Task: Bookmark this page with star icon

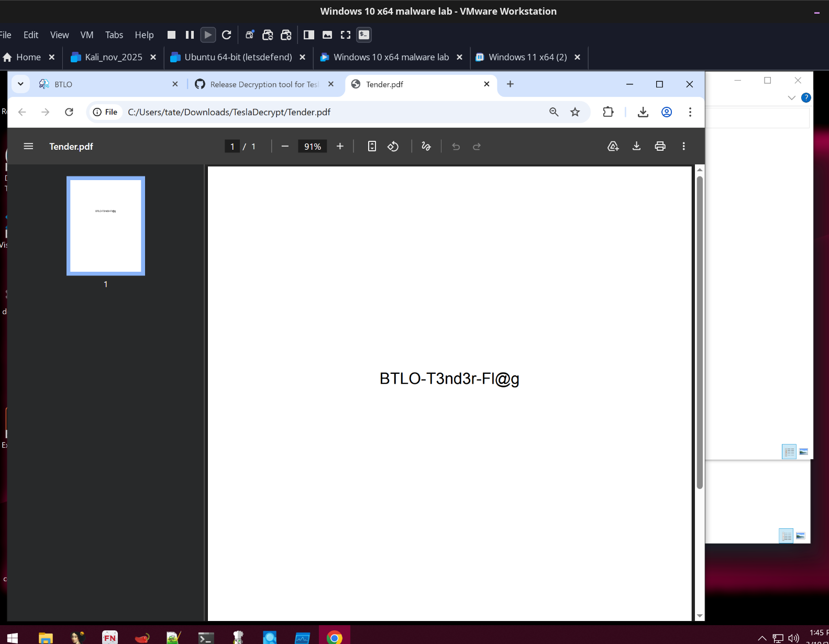Action: click(575, 112)
